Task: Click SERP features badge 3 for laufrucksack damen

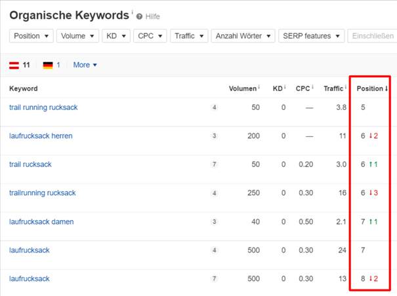Action: pyautogui.click(x=214, y=222)
